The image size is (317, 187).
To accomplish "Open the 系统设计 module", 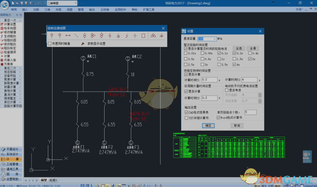I will [11, 154].
